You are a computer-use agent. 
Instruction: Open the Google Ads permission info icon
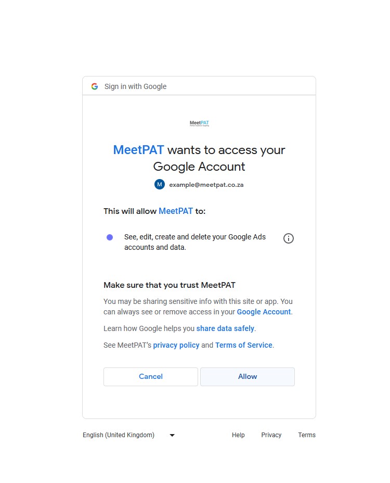coord(289,238)
